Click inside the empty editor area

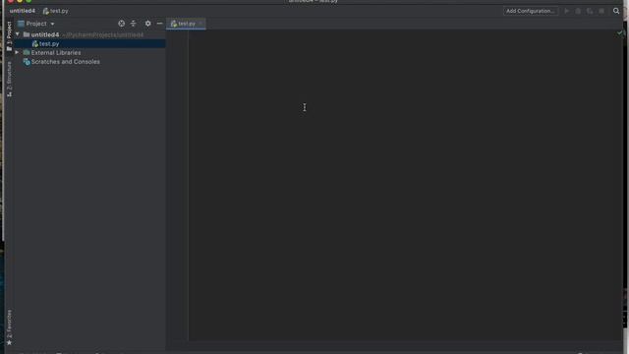coord(403,185)
